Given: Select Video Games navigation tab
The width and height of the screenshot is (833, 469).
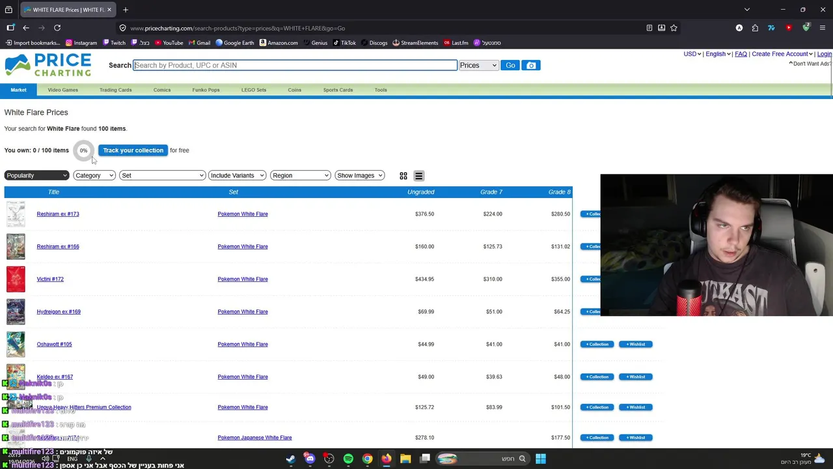Looking at the screenshot, I should click(62, 90).
